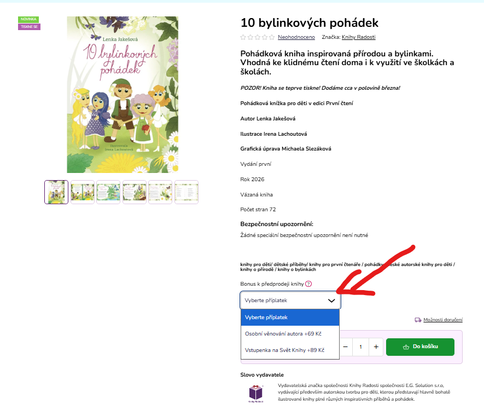Click the chevron arrow of the Vyberte příplatek dropdown
Image resolution: width=484 pixels, height=410 pixels.
(331, 301)
